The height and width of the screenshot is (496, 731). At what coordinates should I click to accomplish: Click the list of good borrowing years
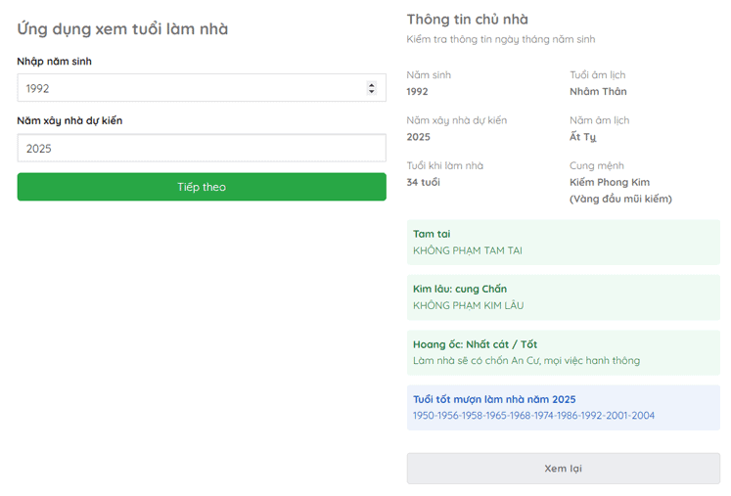click(533, 416)
